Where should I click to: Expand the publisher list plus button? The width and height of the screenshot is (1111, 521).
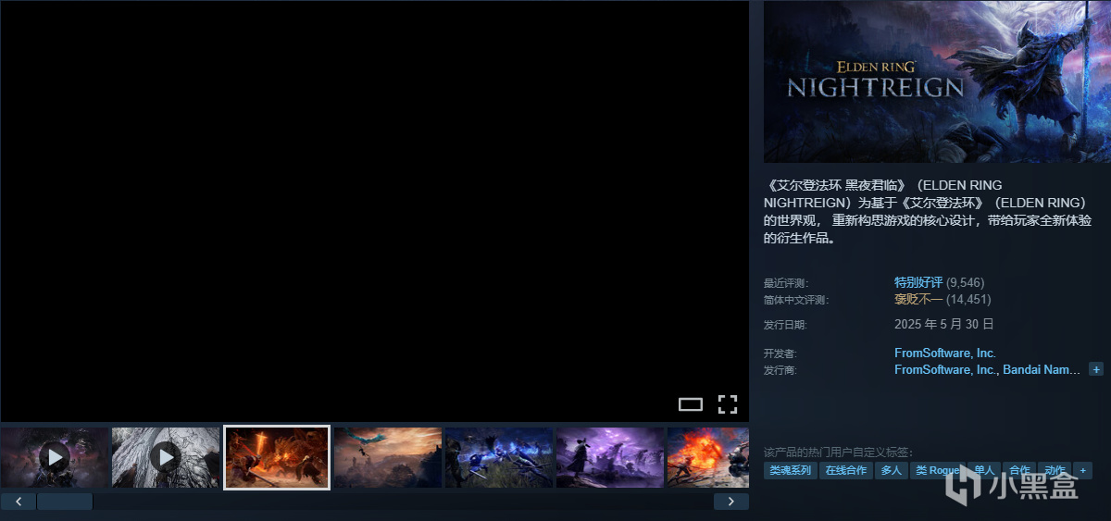coord(1096,369)
